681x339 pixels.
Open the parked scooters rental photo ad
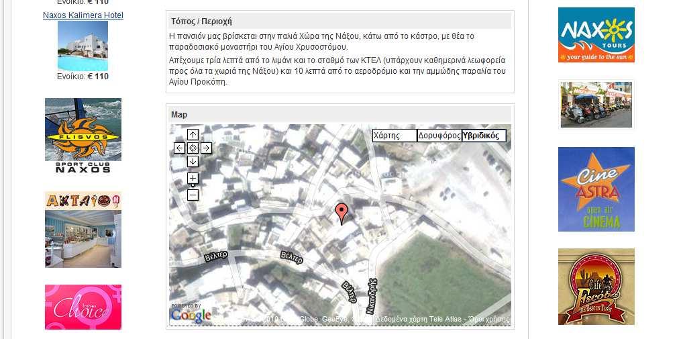(x=596, y=104)
